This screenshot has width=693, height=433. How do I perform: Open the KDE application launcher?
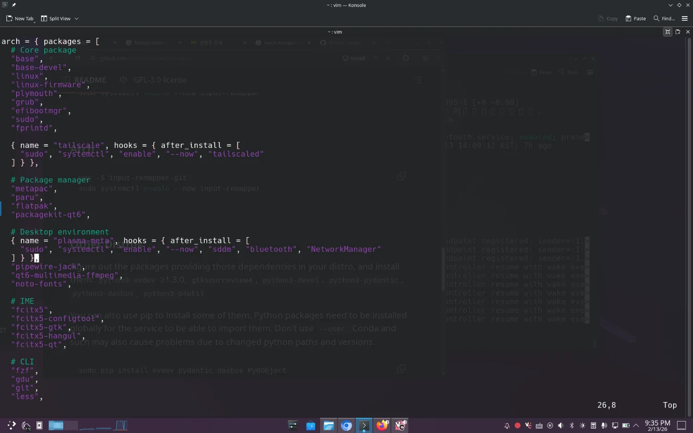click(x=12, y=425)
